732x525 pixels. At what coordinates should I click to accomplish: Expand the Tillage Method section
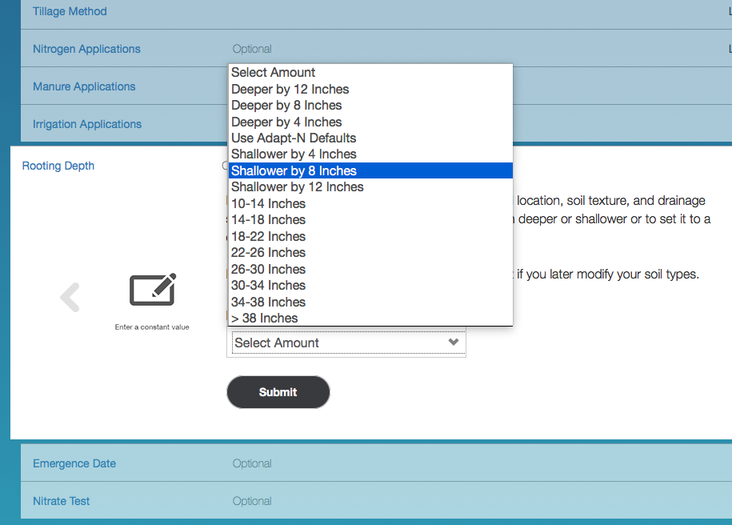click(70, 11)
